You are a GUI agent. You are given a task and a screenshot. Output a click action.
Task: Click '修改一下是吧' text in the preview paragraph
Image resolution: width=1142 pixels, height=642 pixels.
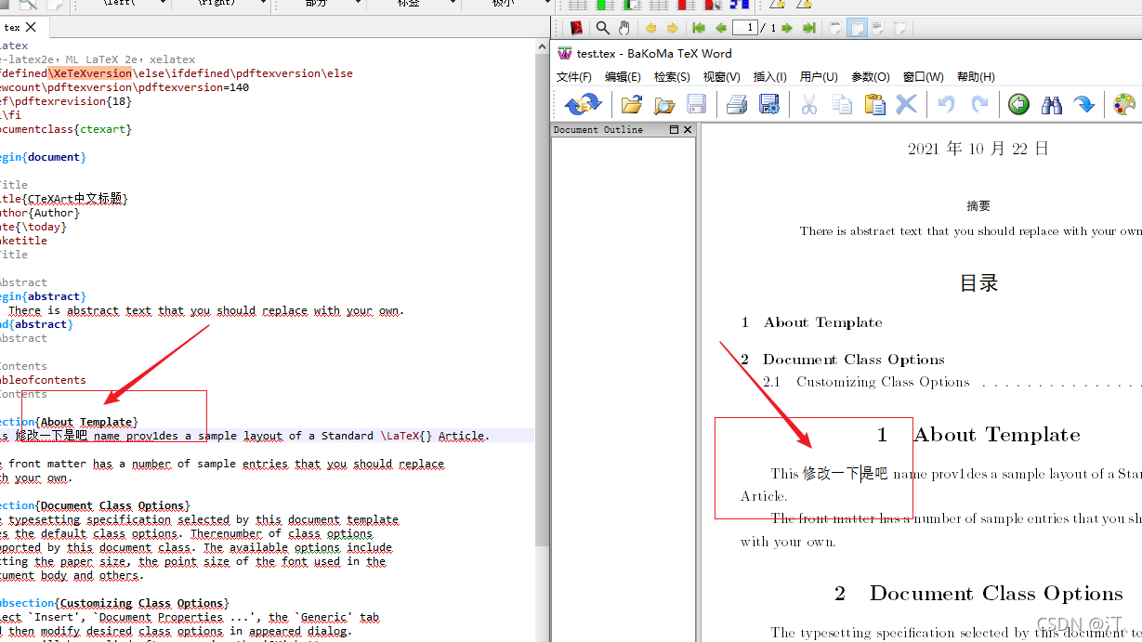click(845, 474)
